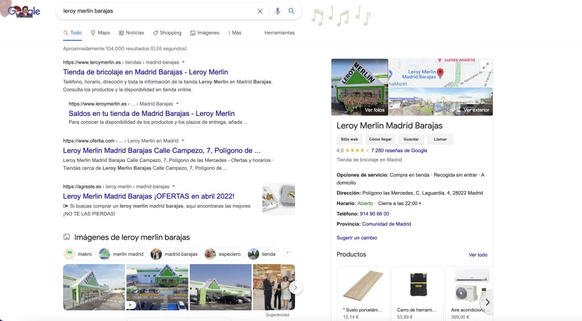582x321 pixels.
Task: Open '7.280 reseñas de Google' reviews link
Action: pyautogui.click(x=399, y=151)
